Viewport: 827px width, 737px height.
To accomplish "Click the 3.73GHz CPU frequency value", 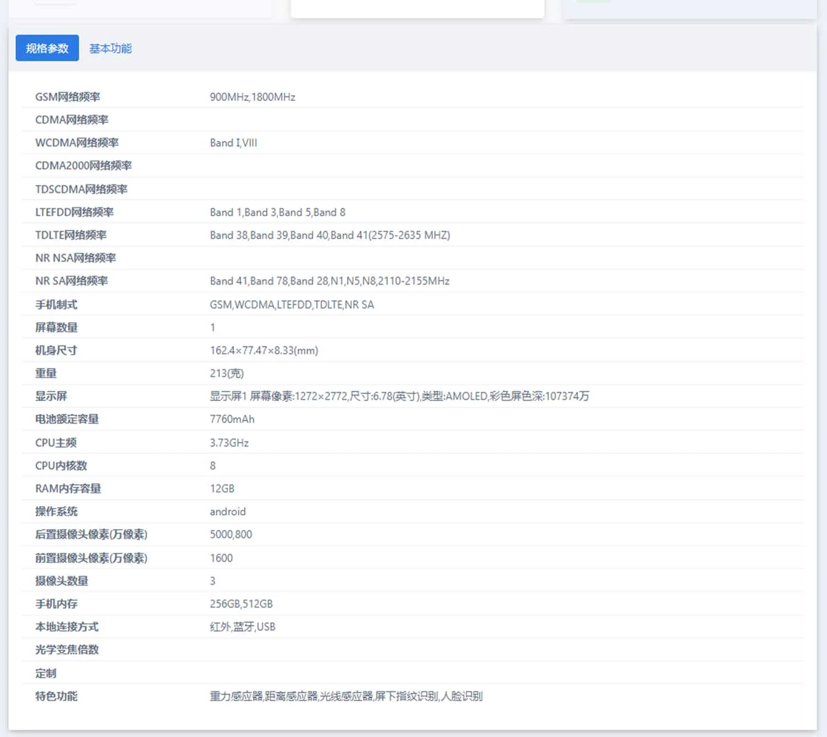I will [229, 443].
